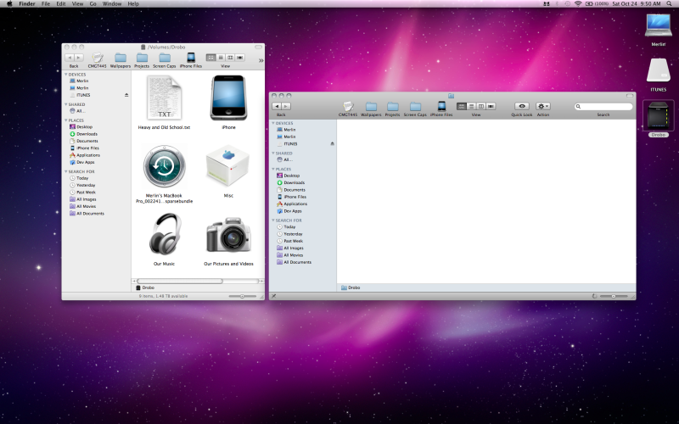Image resolution: width=679 pixels, height=424 pixels.
Task: Open the CMGT445 toolbar shortcut in Drobo window
Action: point(98,58)
